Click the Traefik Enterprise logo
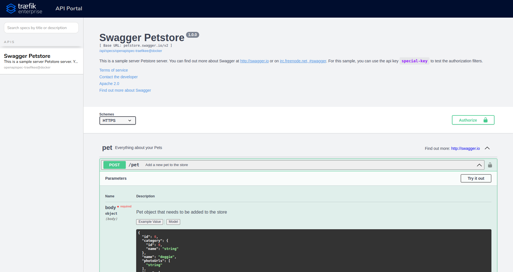Screen dimensions: 513x272 click(24, 8)
